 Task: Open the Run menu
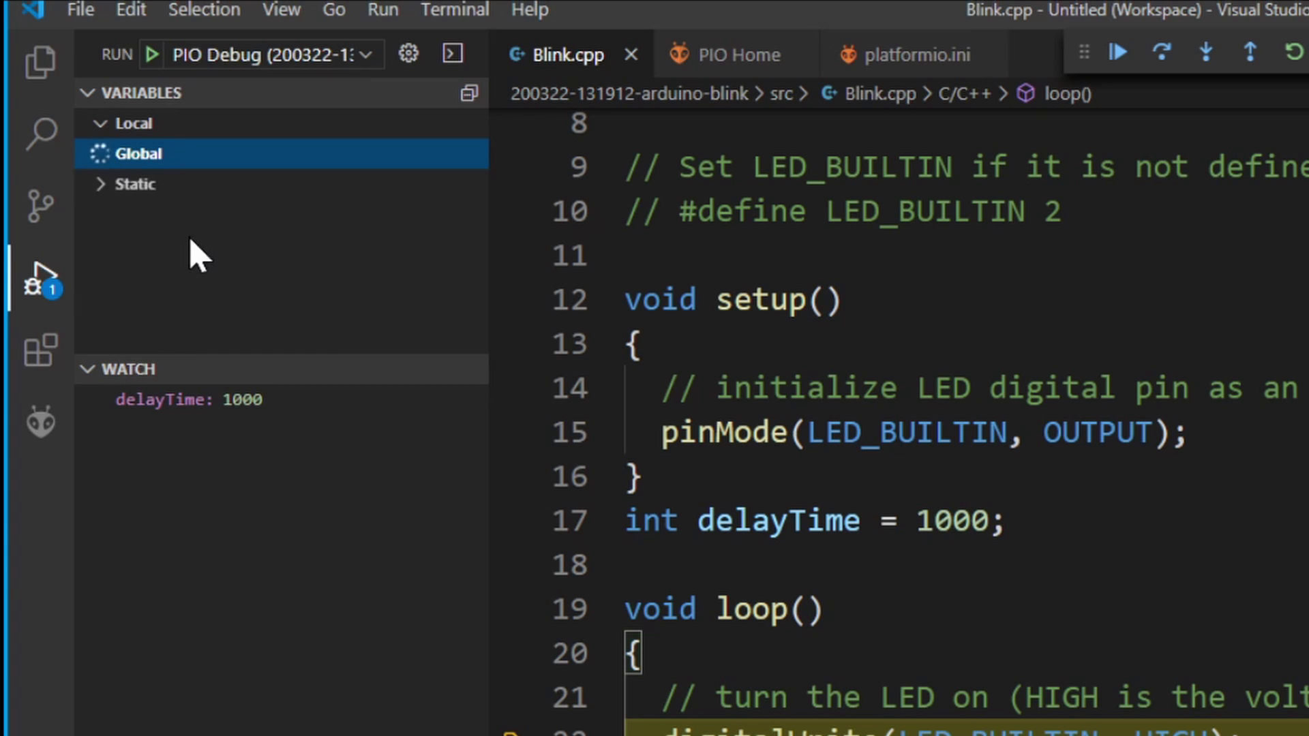[383, 10]
